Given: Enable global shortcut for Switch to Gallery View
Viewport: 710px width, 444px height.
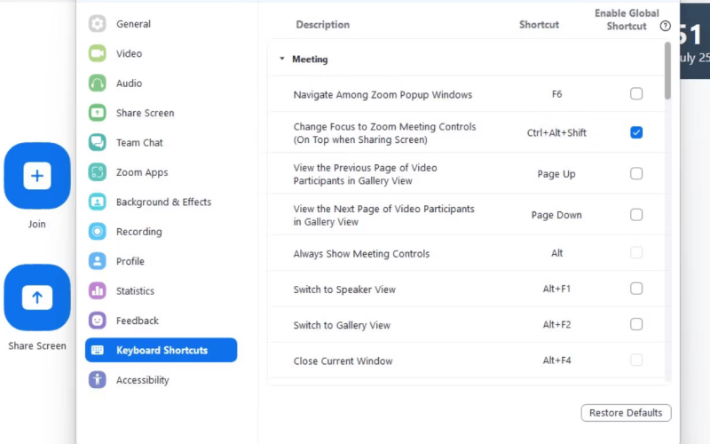Looking at the screenshot, I should click(x=636, y=324).
